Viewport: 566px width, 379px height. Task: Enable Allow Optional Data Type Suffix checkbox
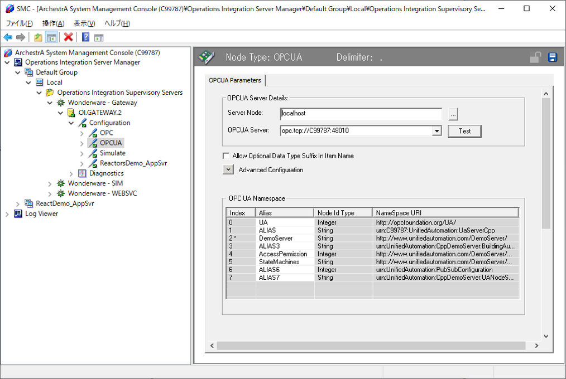pos(226,156)
